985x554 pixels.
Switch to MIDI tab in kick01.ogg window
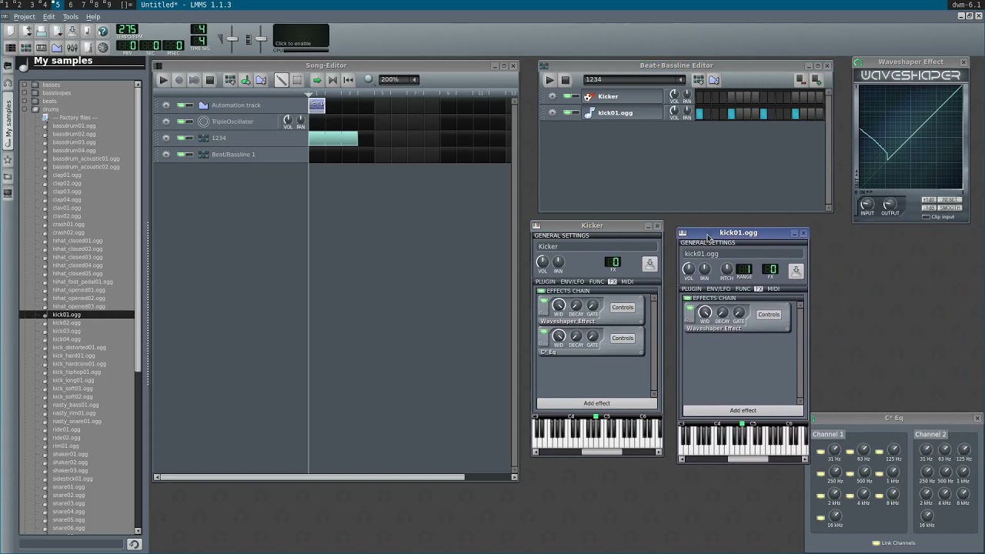[x=773, y=289]
